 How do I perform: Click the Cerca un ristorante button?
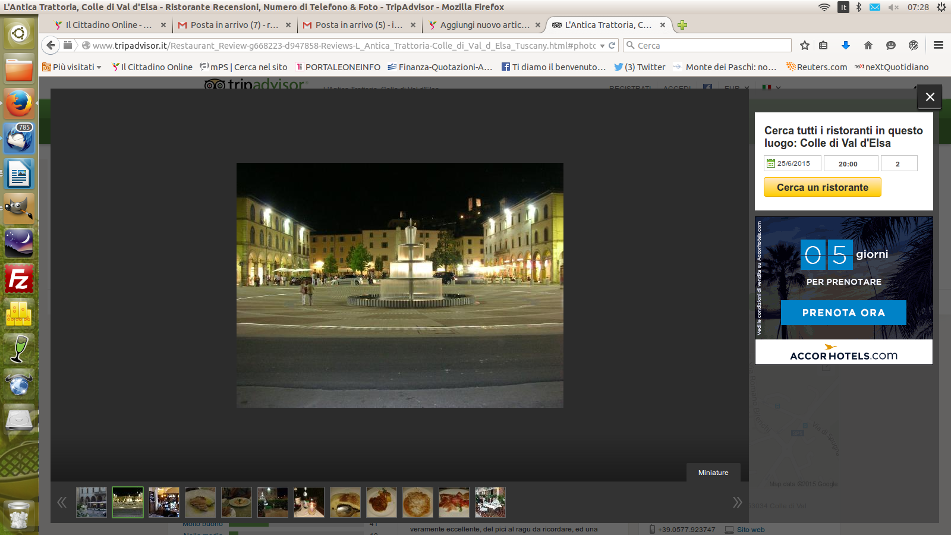pyautogui.click(x=823, y=187)
